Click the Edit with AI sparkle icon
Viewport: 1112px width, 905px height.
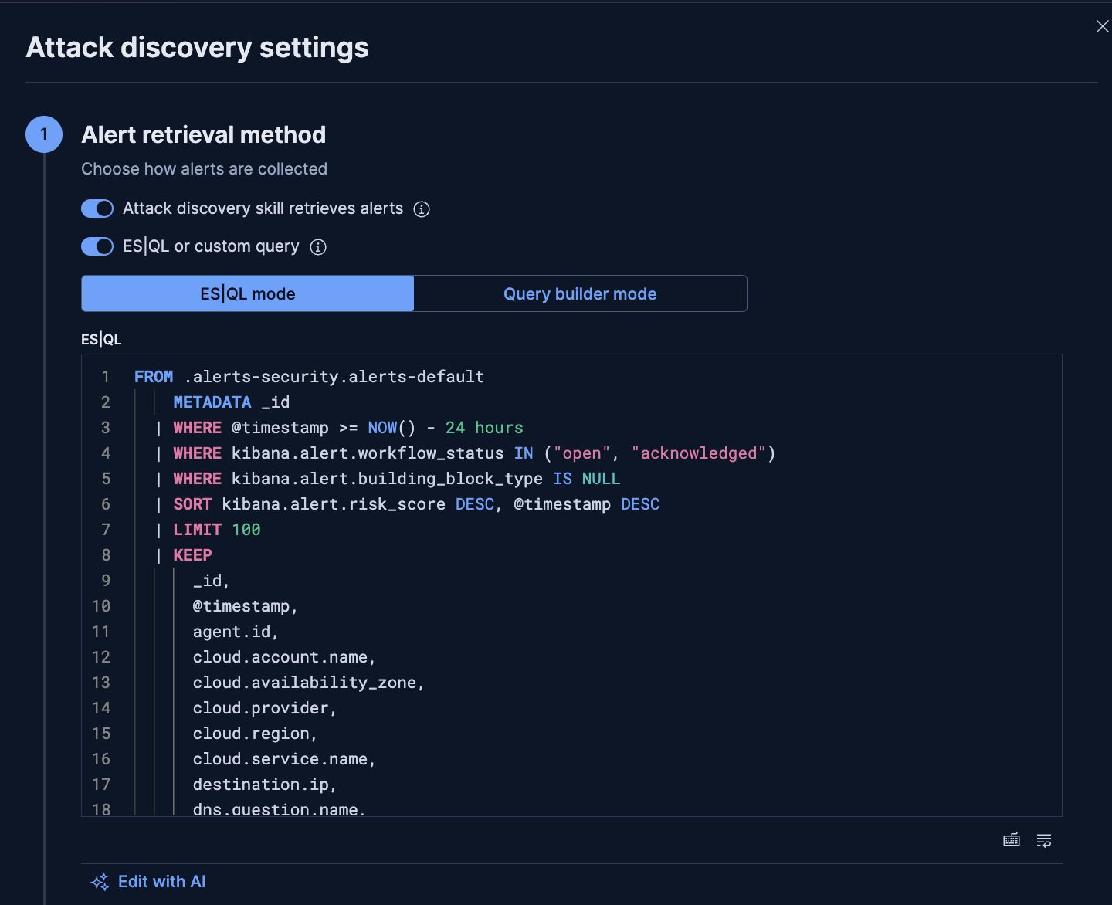click(100, 882)
